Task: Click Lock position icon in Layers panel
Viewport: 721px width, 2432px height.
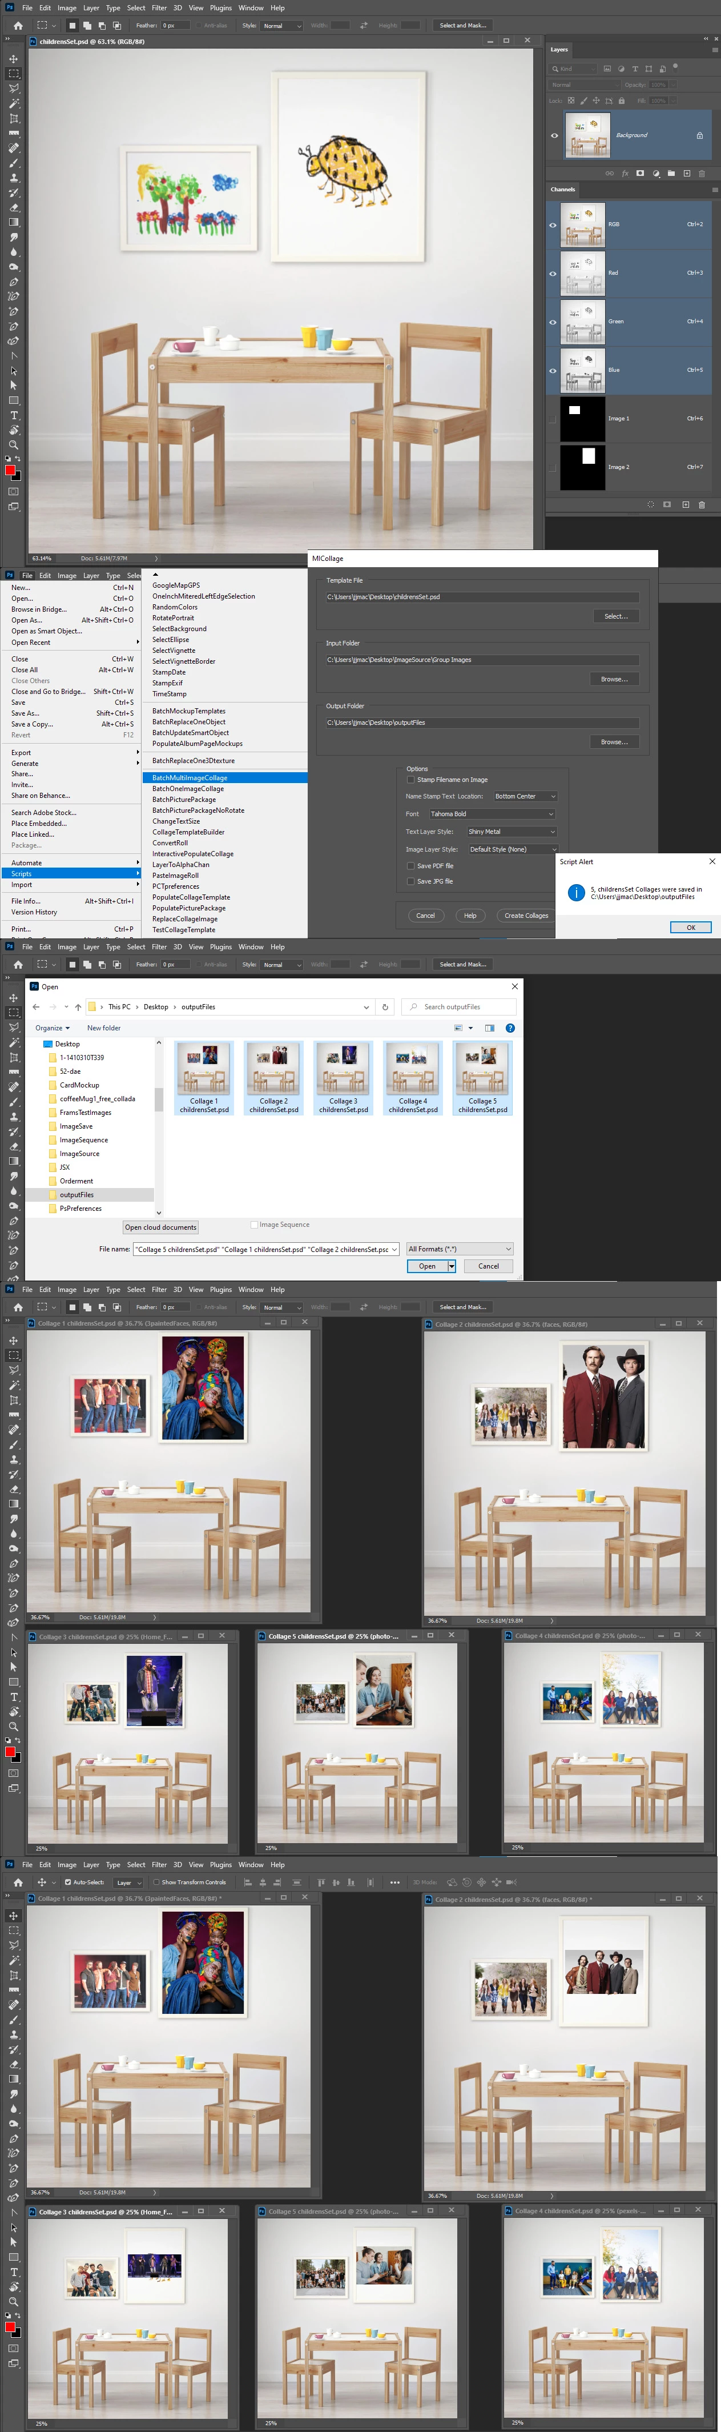Action: [595, 100]
